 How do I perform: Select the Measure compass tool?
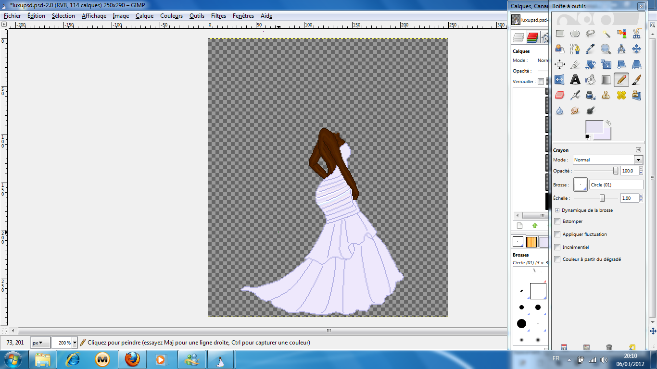coord(621,49)
